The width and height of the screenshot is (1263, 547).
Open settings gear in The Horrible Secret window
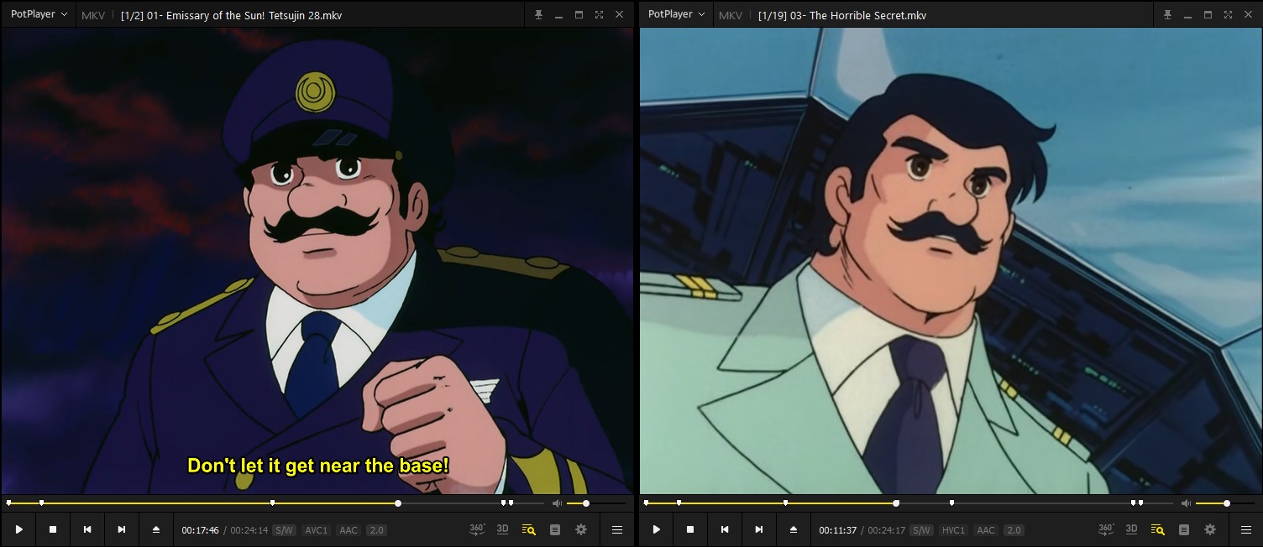click(x=1210, y=529)
